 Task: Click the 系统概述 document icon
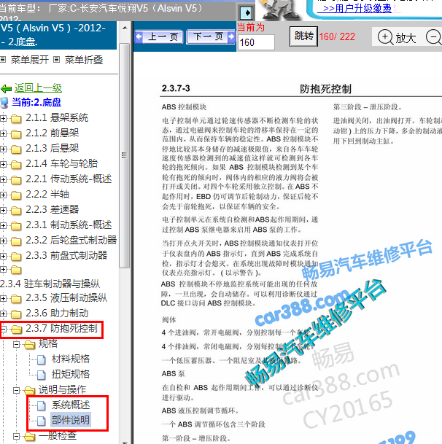click(42, 405)
